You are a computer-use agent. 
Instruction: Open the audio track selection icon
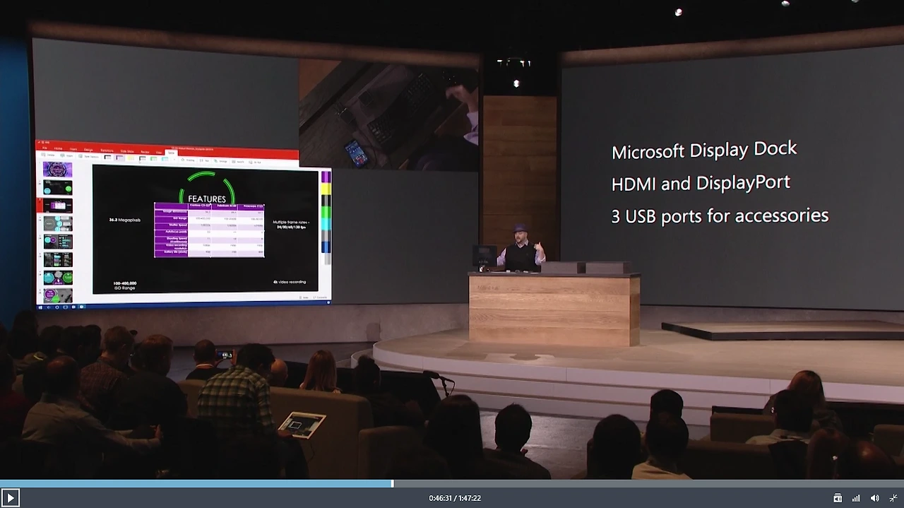(x=838, y=498)
